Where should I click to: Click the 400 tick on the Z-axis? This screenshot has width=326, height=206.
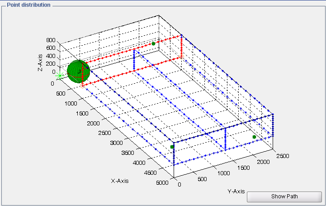tap(51, 56)
